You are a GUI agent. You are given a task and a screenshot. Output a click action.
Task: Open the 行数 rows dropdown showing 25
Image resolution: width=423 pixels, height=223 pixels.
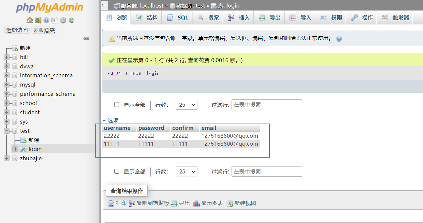click(x=186, y=104)
